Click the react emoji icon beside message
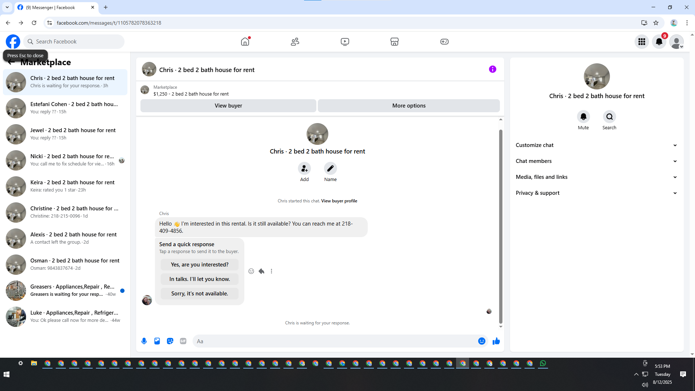 click(251, 271)
